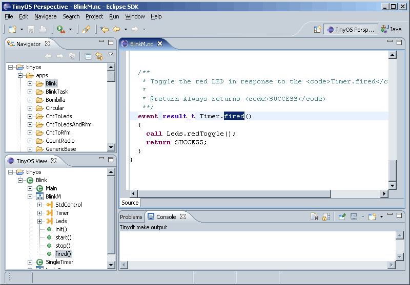Viewport: 410px width, 285px height.
Task: Select the Source tab below editor
Action: (130, 203)
